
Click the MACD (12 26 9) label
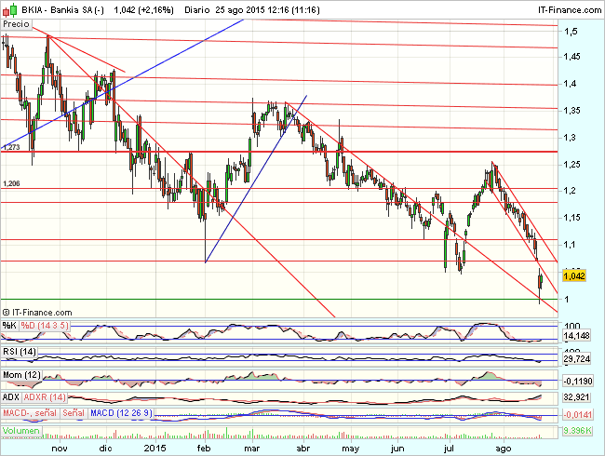(x=121, y=413)
